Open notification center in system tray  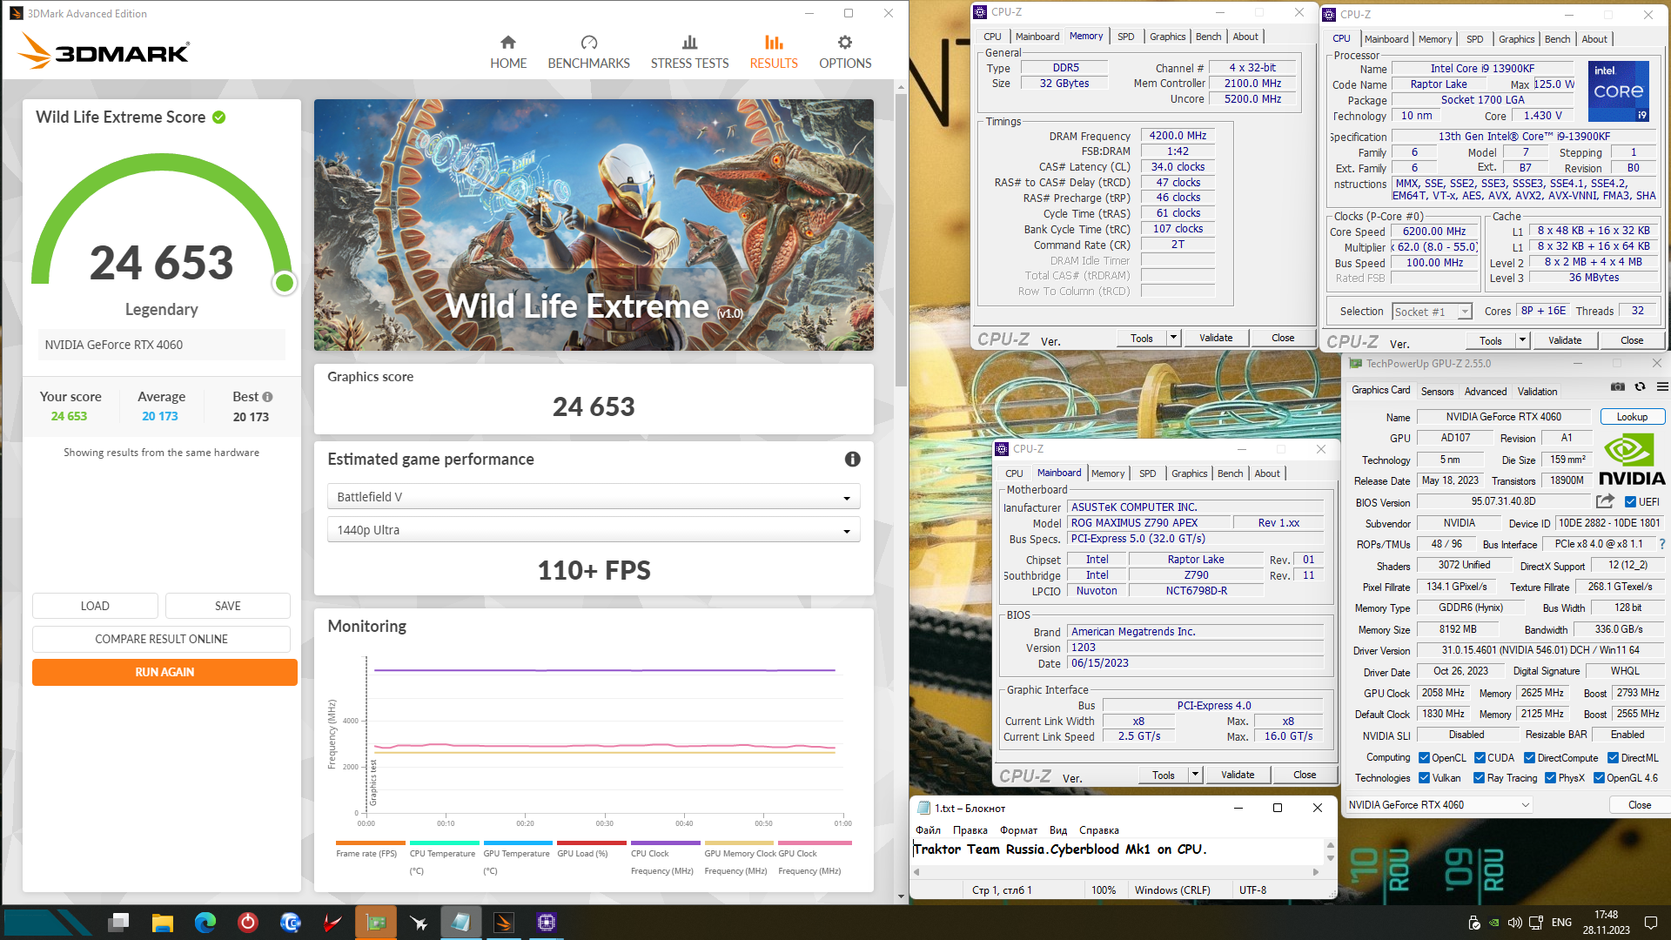pyautogui.click(x=1650, y=922)
